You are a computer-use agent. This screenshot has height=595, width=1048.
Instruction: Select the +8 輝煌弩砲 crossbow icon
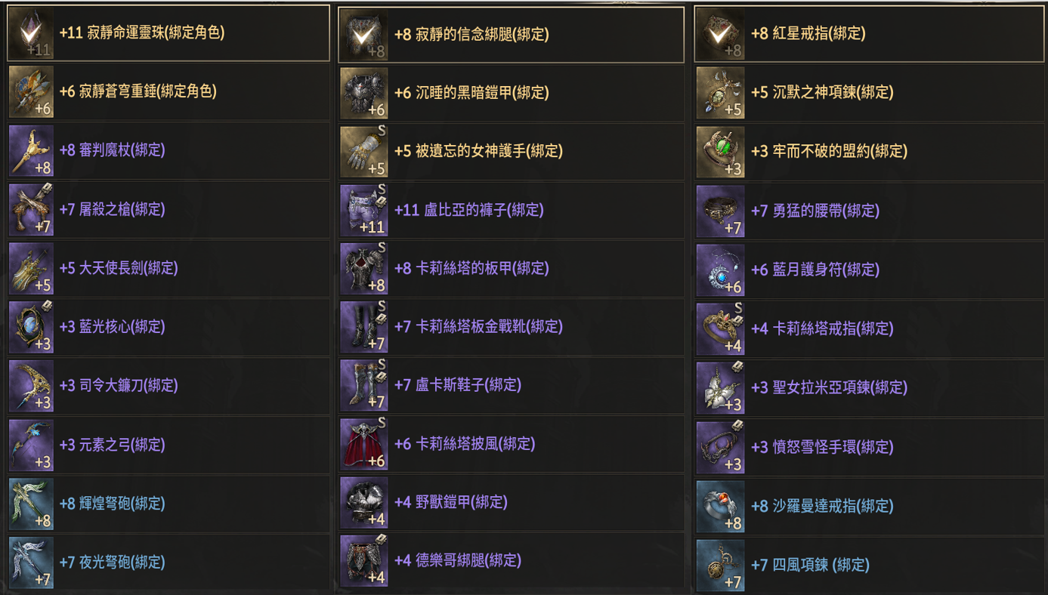[32, 503]
